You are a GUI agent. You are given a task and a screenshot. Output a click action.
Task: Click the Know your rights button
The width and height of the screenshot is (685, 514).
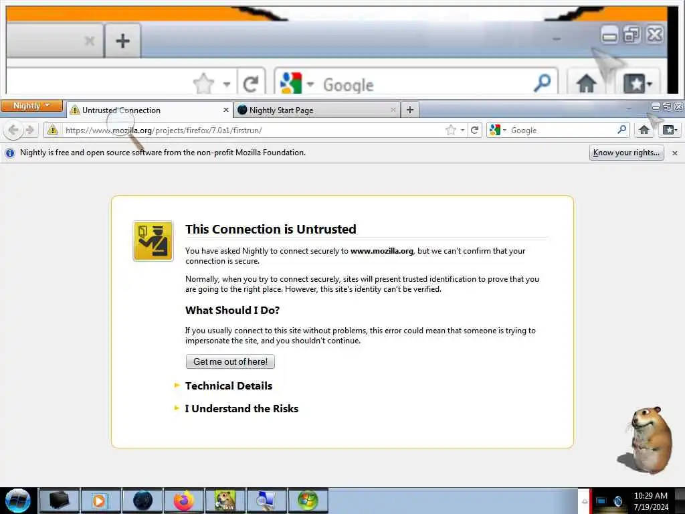[x=626, y=153]
